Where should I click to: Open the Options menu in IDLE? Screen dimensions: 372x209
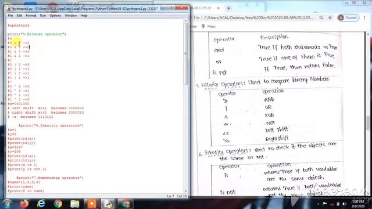pyautogui.click(x=55, y=16)
